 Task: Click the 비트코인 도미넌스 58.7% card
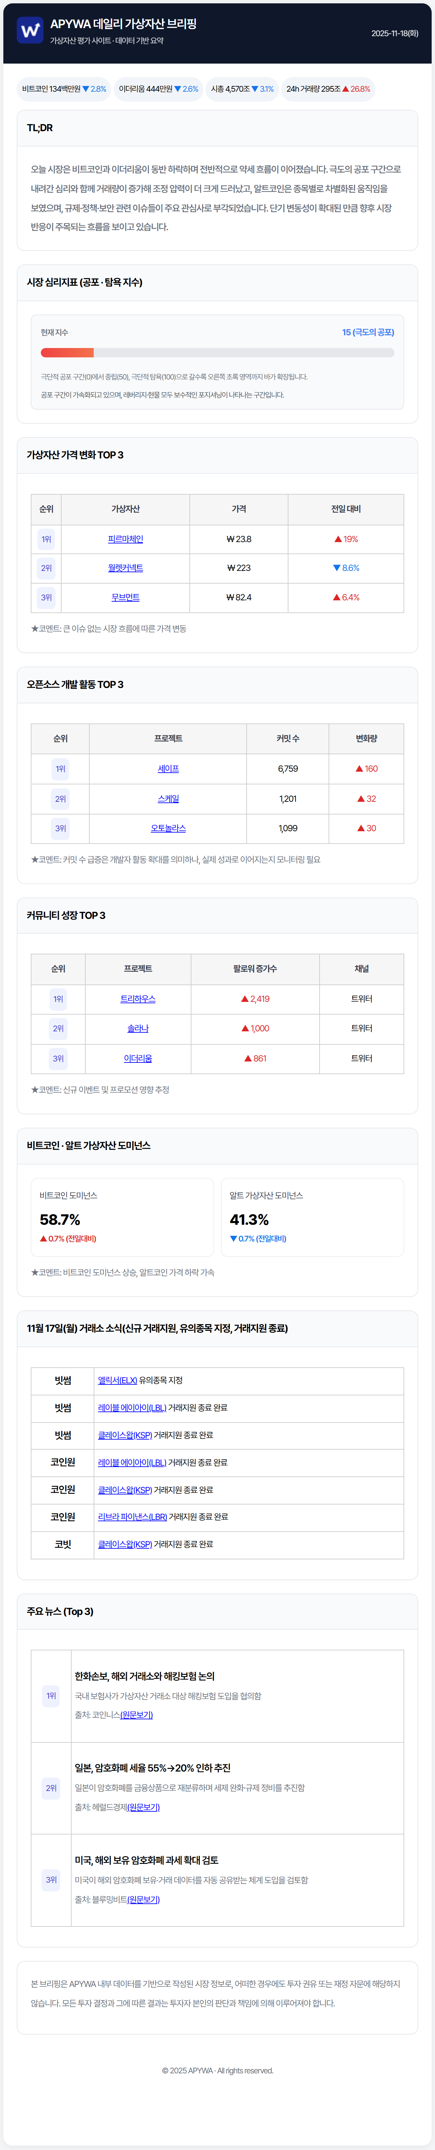(122, 1217)
